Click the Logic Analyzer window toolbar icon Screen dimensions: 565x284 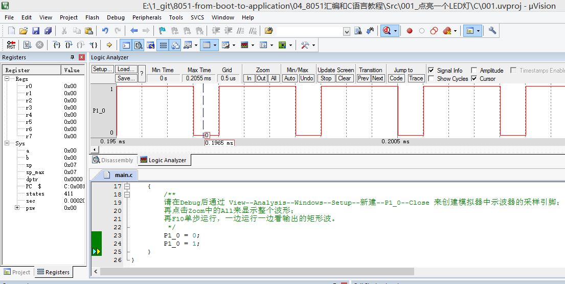pos(245,45)
